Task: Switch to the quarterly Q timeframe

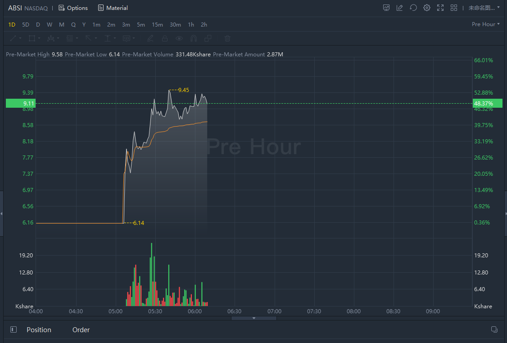Action: [x=73, y=25]
